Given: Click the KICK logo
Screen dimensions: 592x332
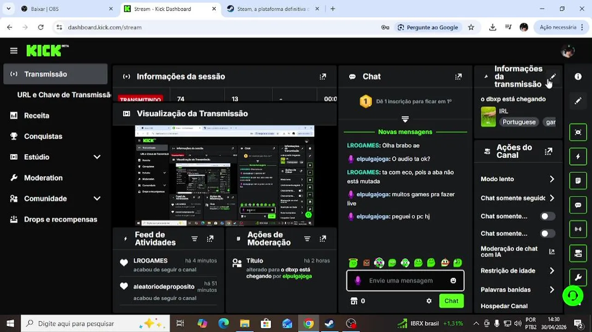Looking at the screenshot, I should click(44, 50).
